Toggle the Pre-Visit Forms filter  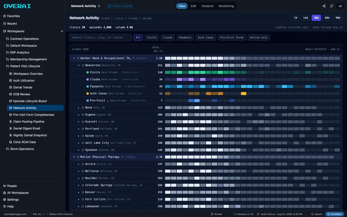click(232, 37)
